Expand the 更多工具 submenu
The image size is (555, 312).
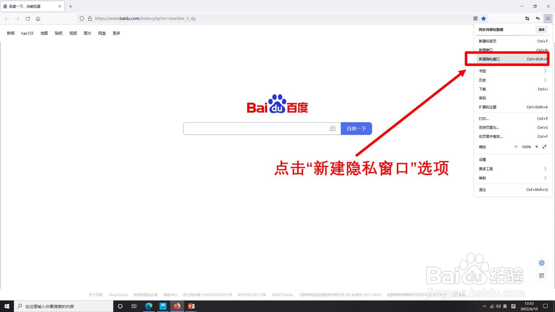[x=513, y=169]
